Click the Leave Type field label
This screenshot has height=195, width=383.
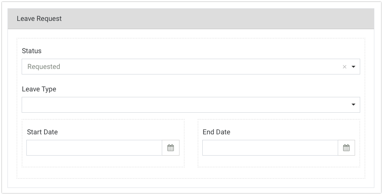pos(39,89)
